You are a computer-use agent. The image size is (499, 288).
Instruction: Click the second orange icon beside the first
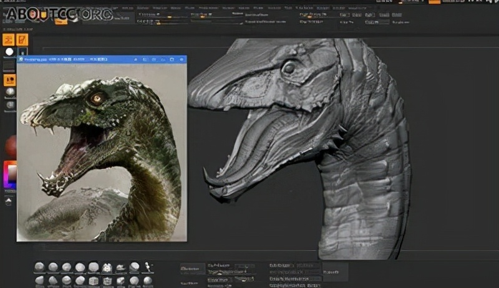tap(22, 39)
